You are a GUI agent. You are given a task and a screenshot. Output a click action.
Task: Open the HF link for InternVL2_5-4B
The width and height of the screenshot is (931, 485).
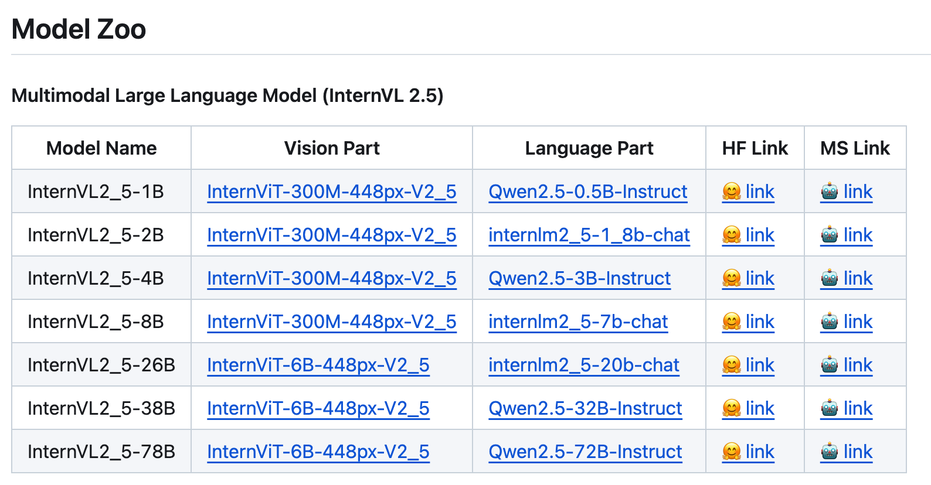coord(748,278)
